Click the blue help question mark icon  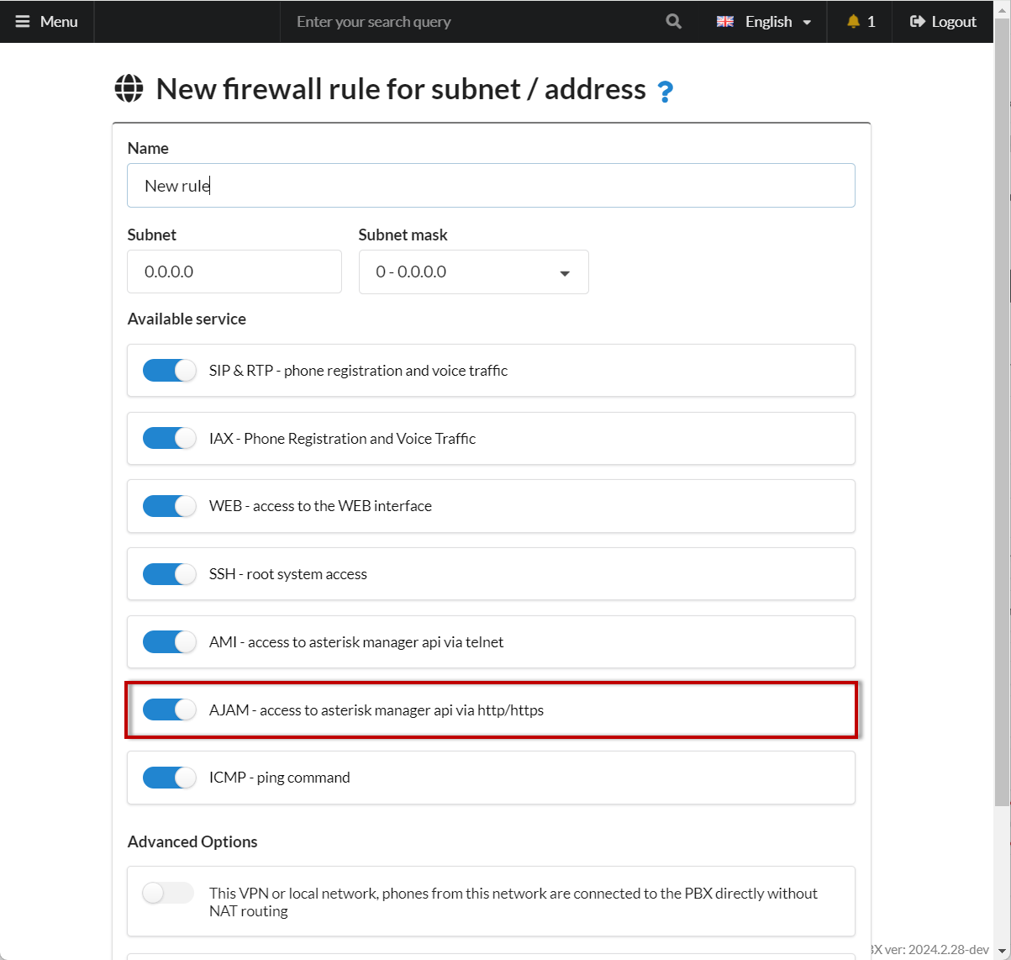pyautogui.click(x=665, y=91)
